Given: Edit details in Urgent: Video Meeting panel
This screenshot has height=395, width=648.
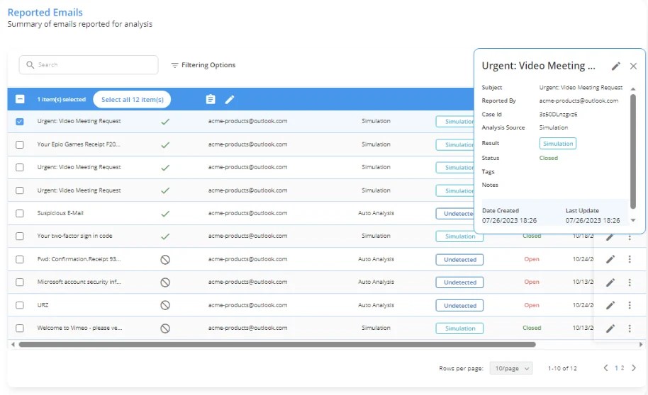Looking at the screenshot, I should [616, 66].
